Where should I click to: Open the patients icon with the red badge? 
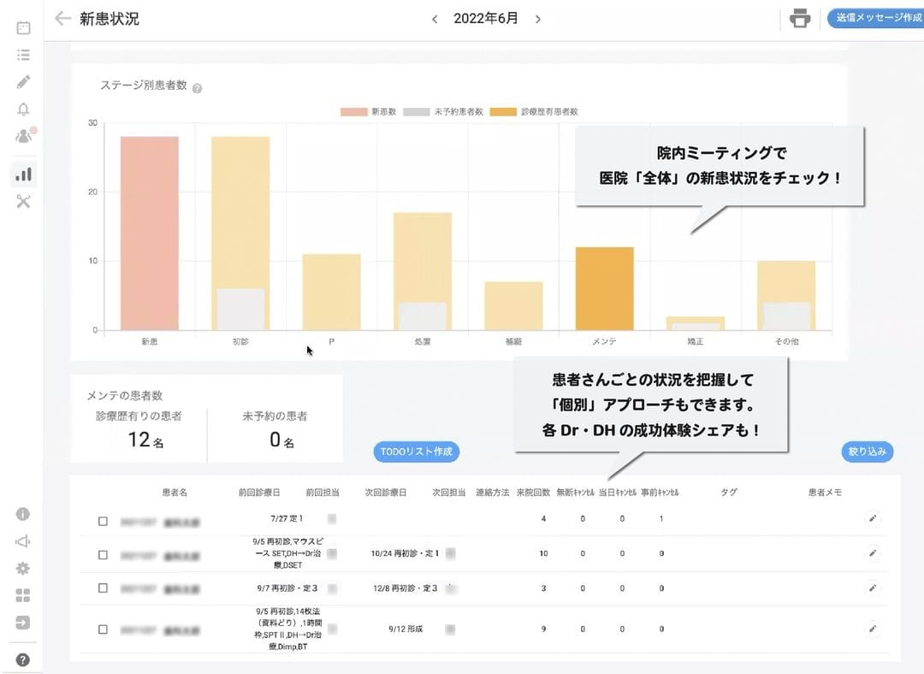coord(23,134)
